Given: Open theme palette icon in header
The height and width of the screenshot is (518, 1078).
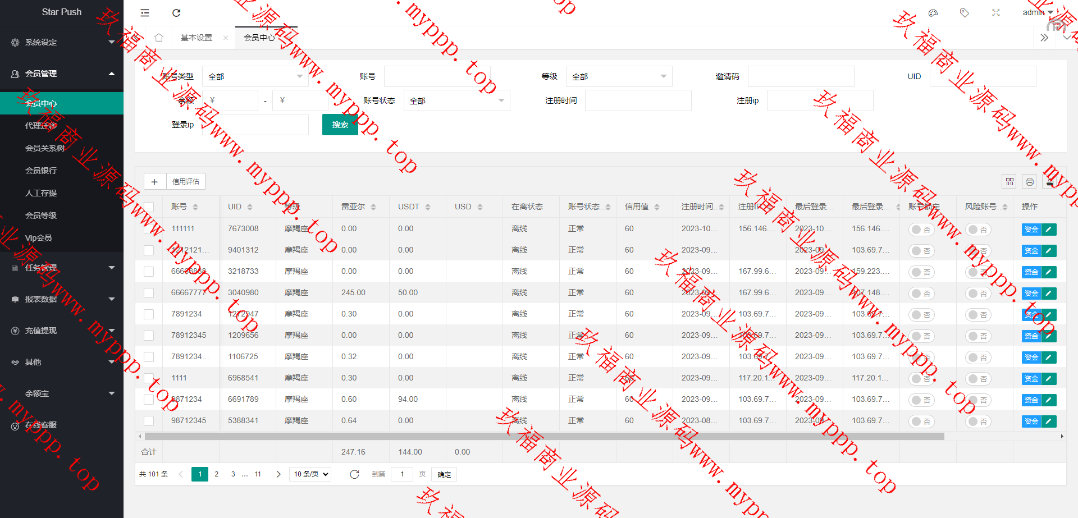Looking at the screenshot, I should (x=933, y=13).
